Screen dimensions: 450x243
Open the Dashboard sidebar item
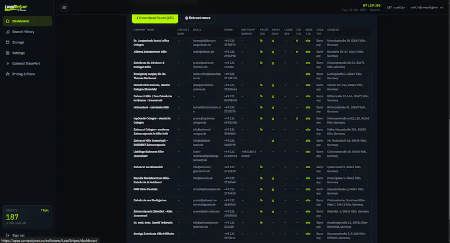[x=27, y=21]
